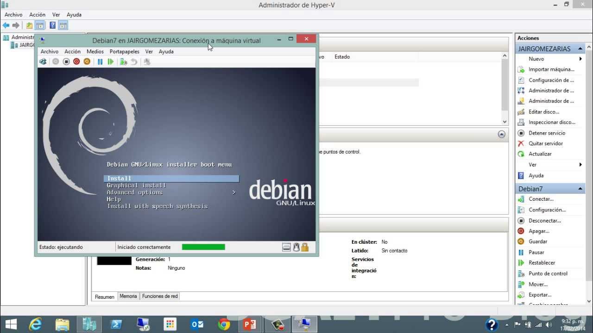Click mouse icon in VM status bar
Viewport: 593px width, 333px height.
tap(296, 247)
